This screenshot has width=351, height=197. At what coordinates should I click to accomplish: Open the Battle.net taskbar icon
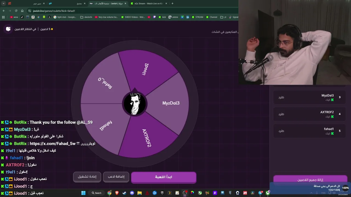[x=154, y=193]
